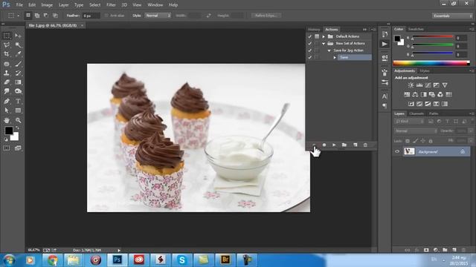
Task: Add a Brightness/Contrast adjustment
Action: 411,85
